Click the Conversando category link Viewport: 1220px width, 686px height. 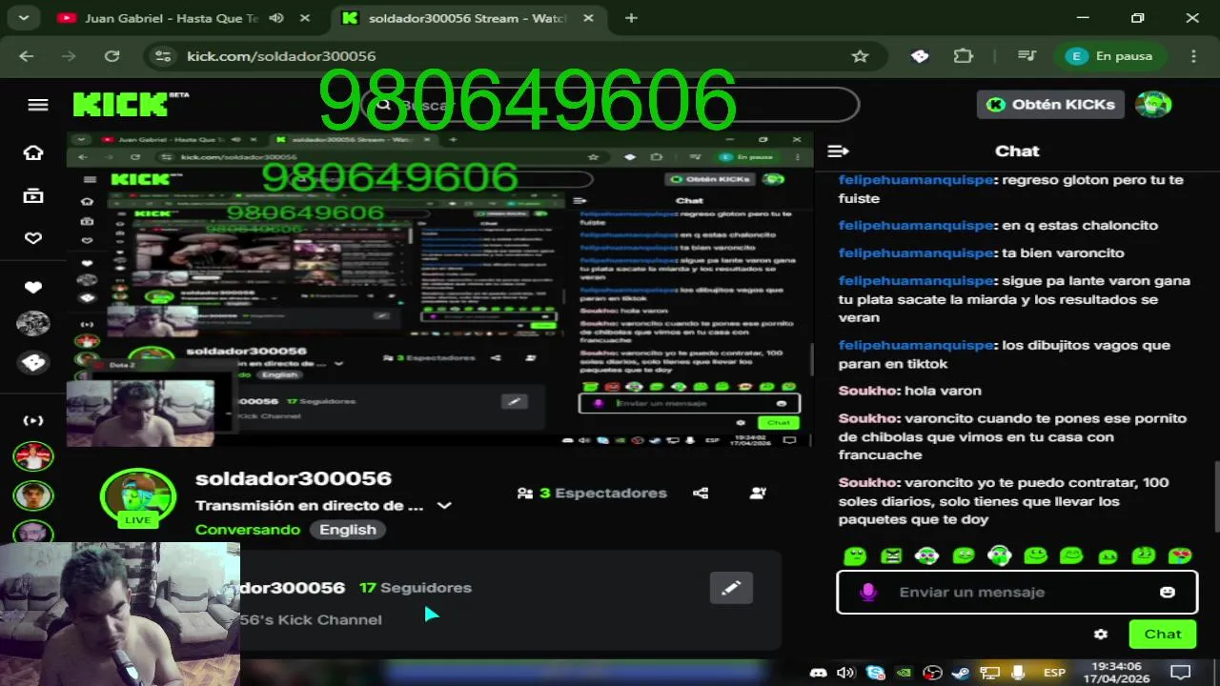(x=248, y=530)
